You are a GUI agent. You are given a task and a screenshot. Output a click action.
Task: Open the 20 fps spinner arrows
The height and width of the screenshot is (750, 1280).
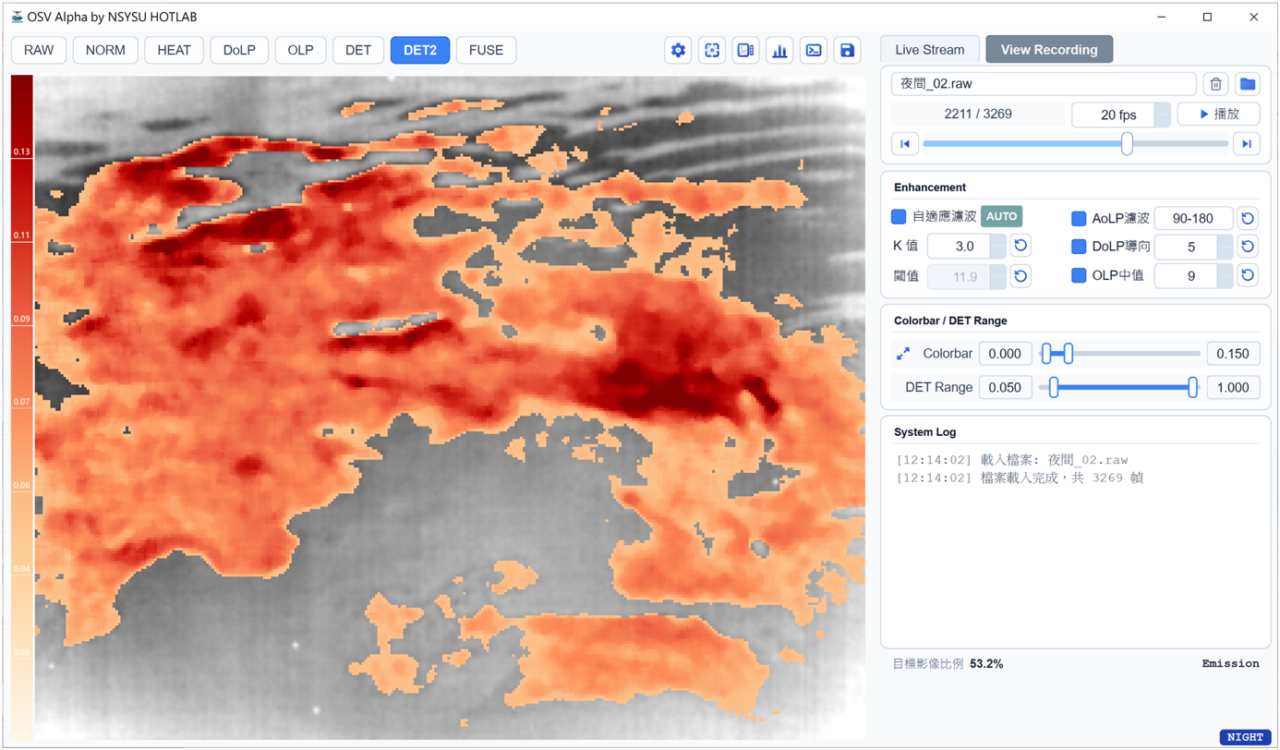point(1163,115)
